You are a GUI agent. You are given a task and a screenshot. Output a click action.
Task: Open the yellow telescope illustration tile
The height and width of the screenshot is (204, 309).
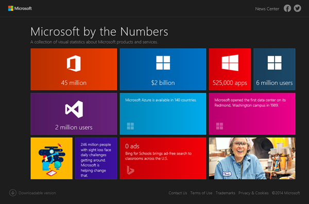click(x=51, y=158)
